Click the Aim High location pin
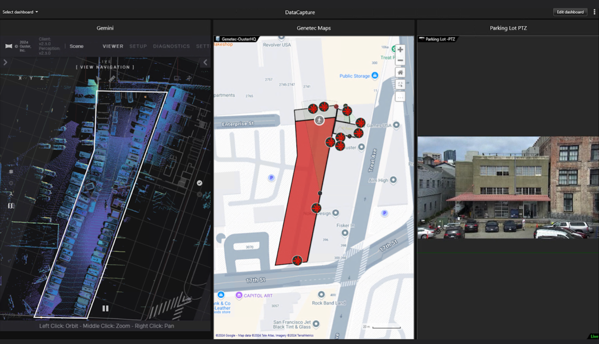599x344 pixels. 393,180
